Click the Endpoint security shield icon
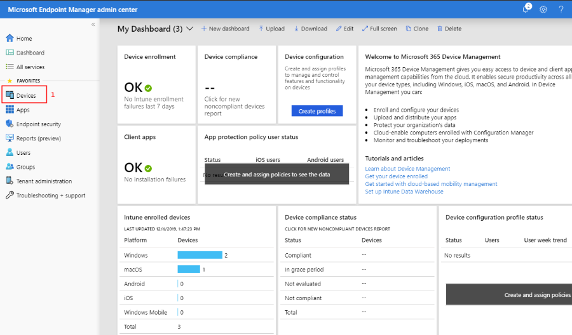The image size is (572, 335). pos(10,124)
